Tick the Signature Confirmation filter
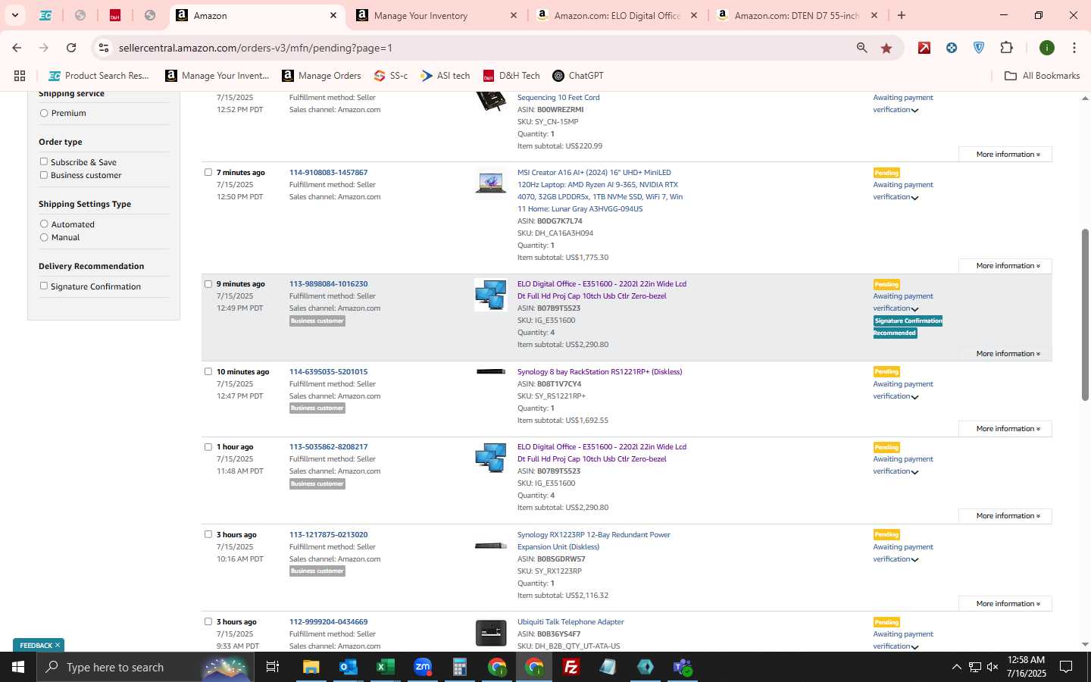This screenshot has width=1091, height=682. [x=44, y=286]
